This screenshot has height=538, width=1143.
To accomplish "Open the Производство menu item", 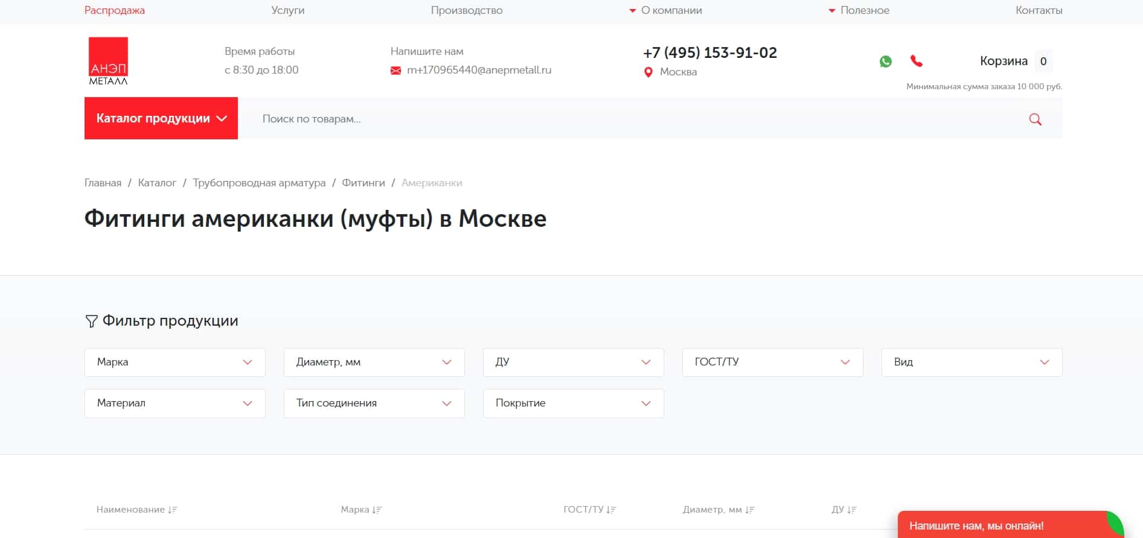I will (467, 10).
